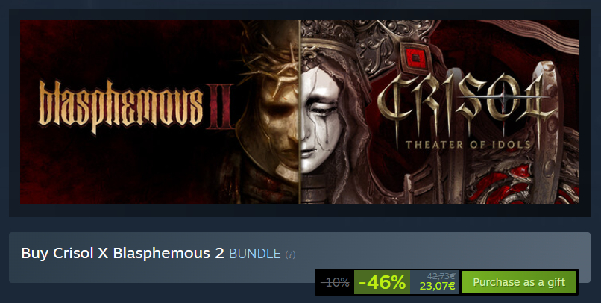Click the Theater of Idols subtitle text
Screen dimensions: 601x303
pyautogui.click(x=468, y=145)
